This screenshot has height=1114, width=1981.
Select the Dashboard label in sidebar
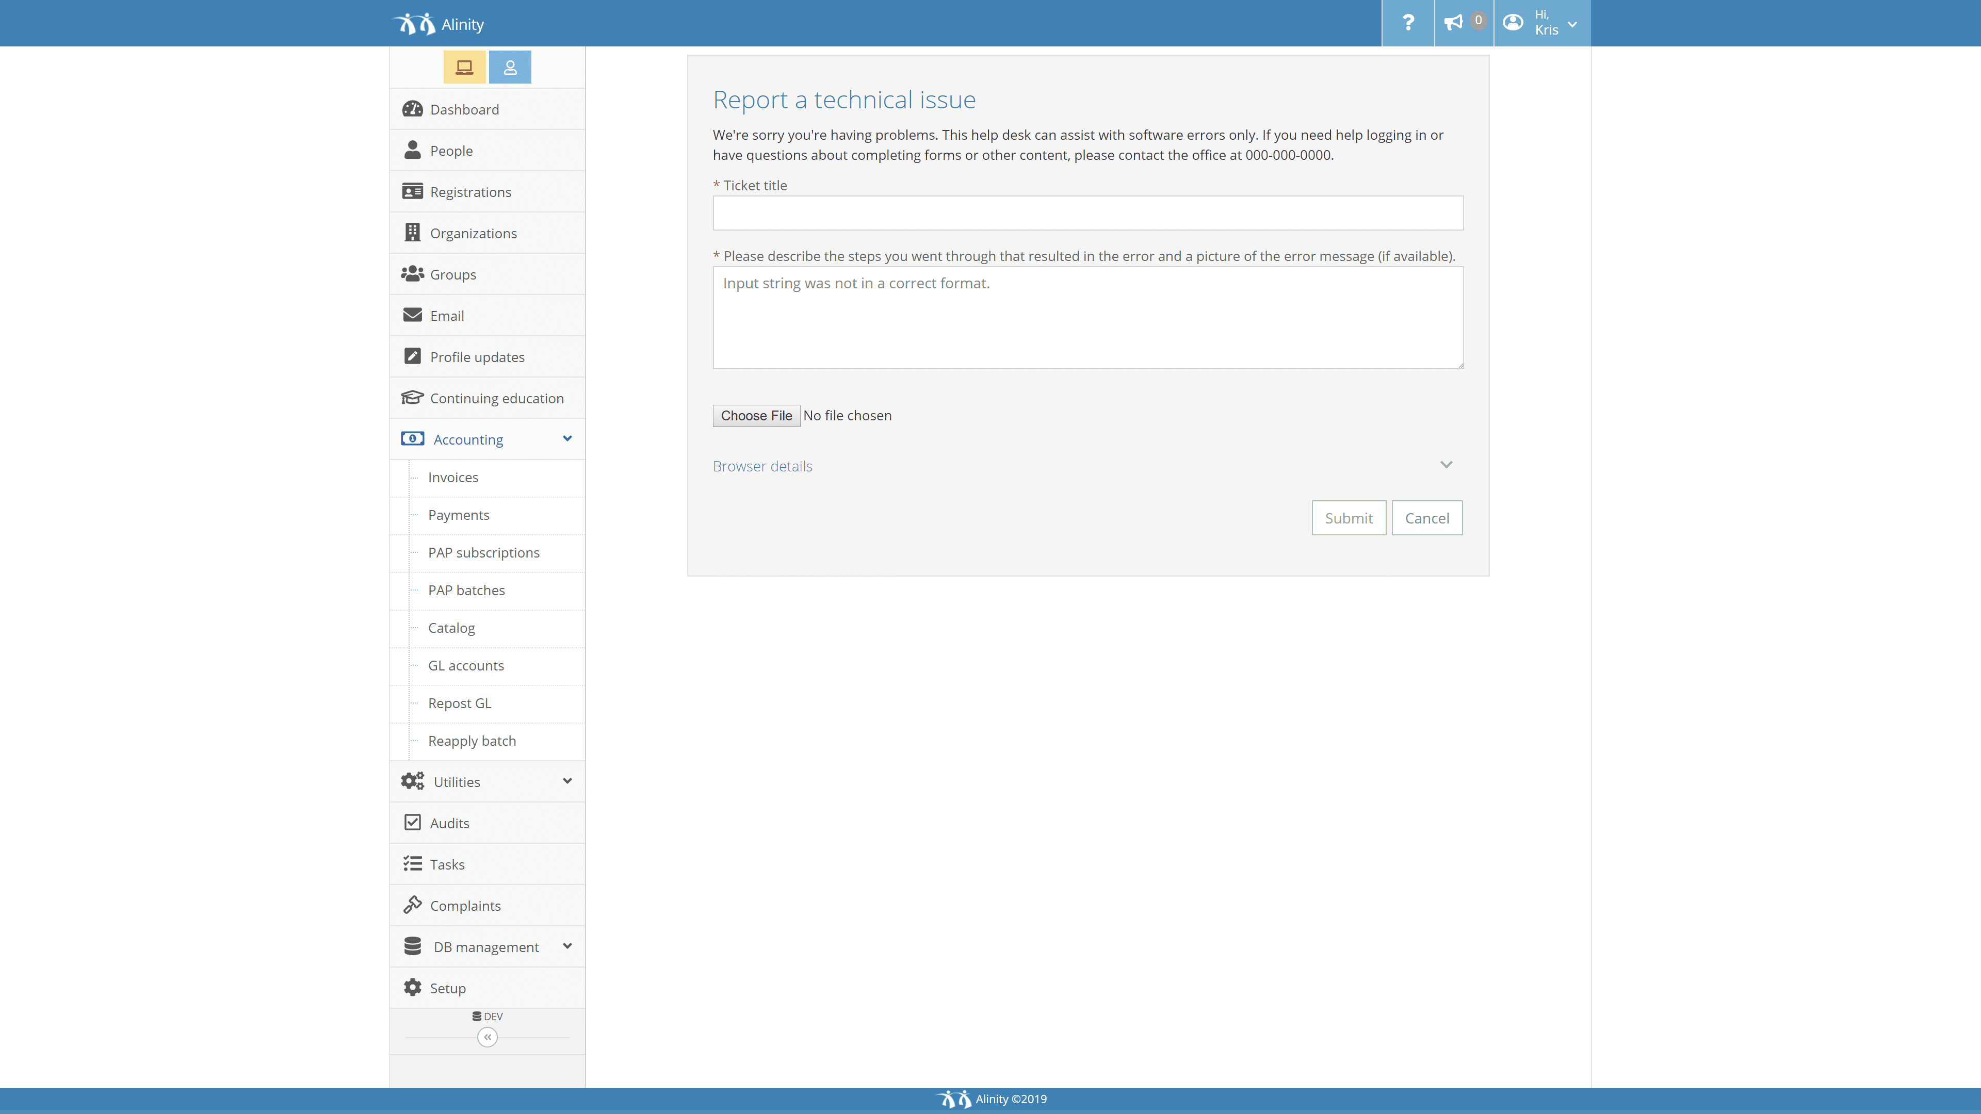pos(464,109)
